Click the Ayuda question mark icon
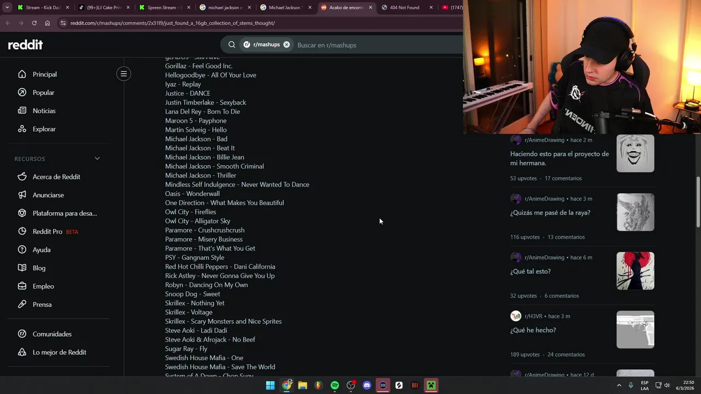701x394 pixels. [x=22, y=250]
